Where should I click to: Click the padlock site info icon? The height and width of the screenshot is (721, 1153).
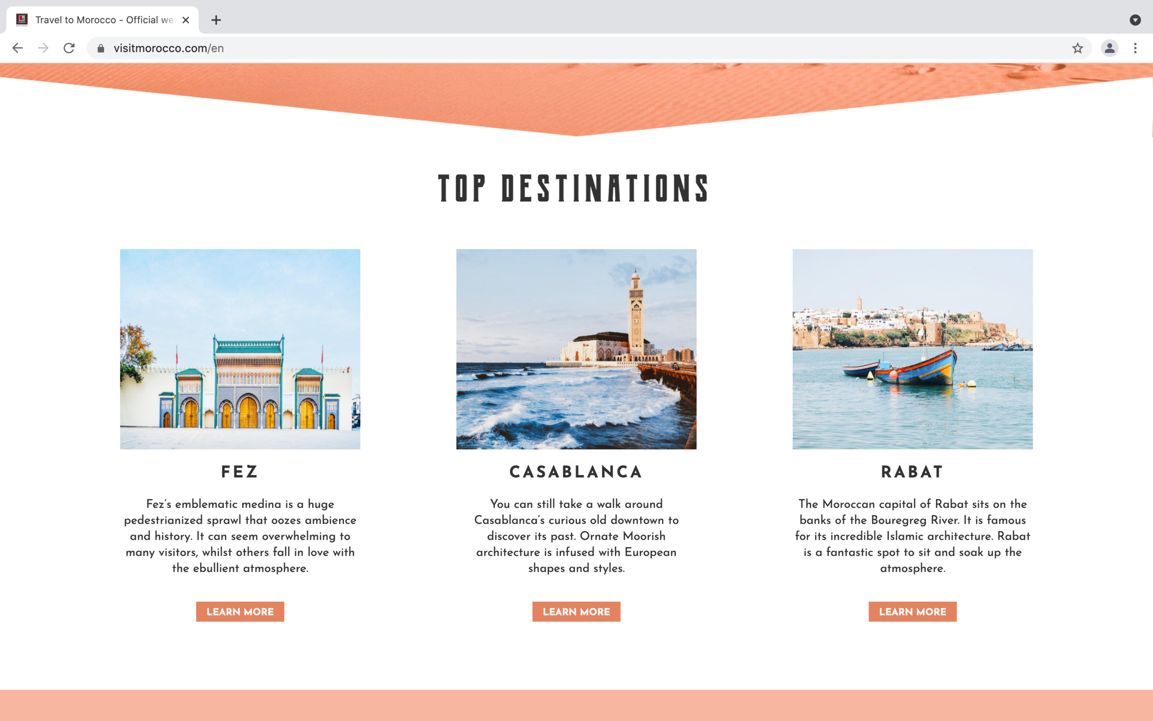pyautogui.click(x=101, y=48)
